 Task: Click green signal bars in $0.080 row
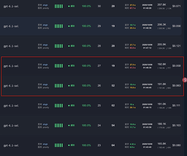point(59,145)
